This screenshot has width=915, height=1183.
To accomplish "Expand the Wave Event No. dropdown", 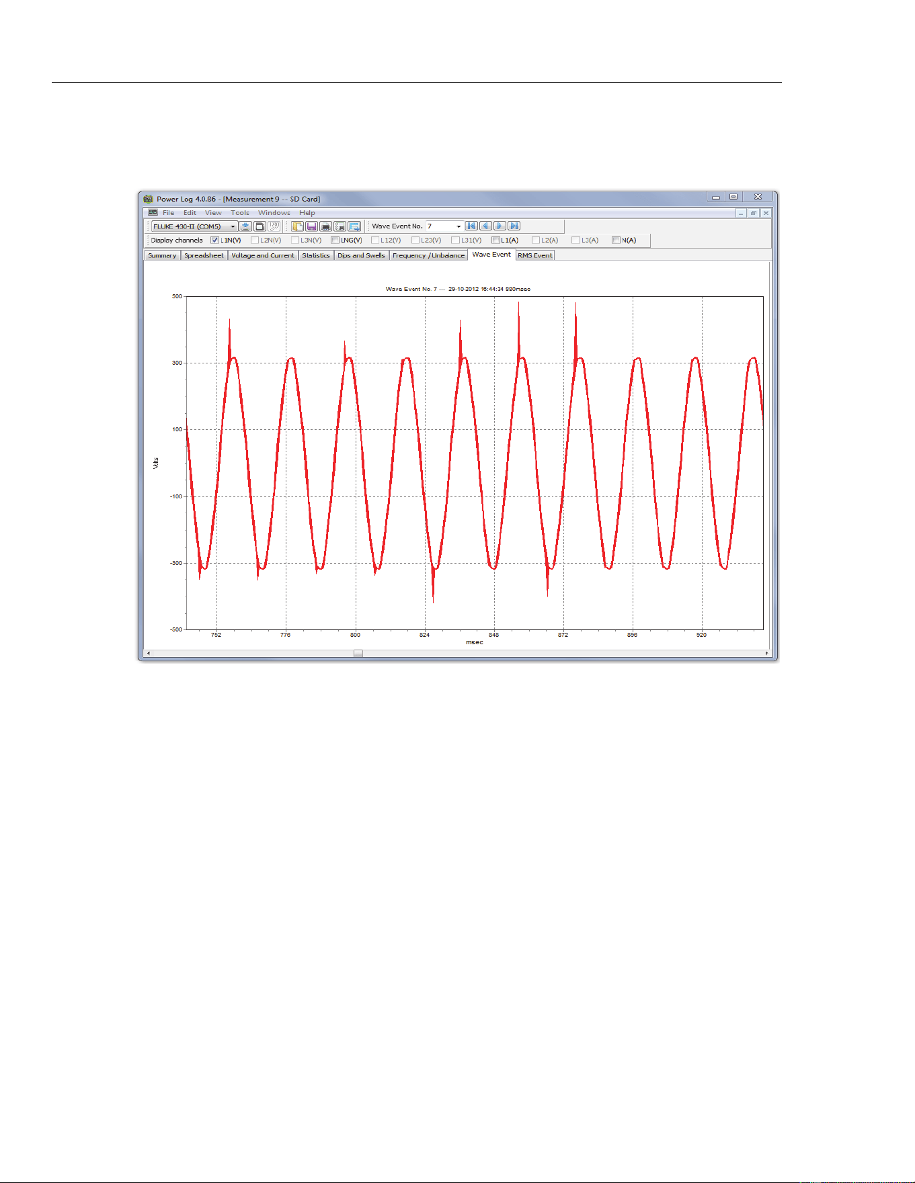I will (459, 226).
